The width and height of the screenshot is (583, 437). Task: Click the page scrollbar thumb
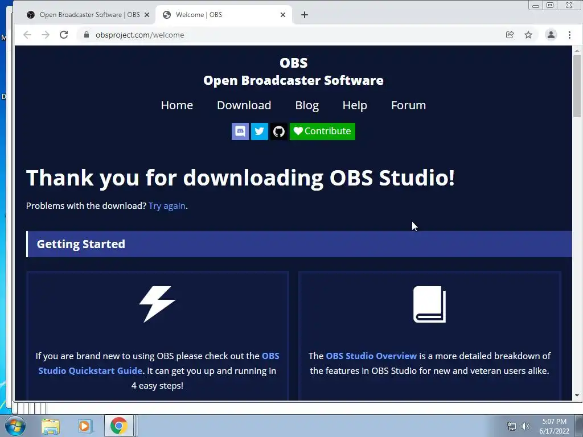(x=577, y=86)
